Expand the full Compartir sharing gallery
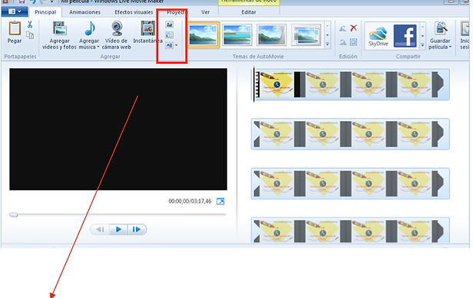This screenshot has height=298, width=473. click(x=422, y=45)
